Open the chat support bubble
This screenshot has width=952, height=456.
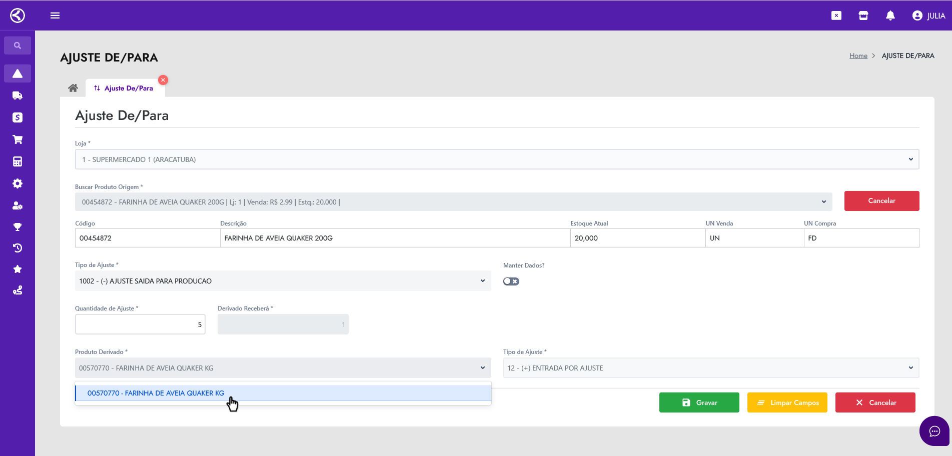point(934,431)
